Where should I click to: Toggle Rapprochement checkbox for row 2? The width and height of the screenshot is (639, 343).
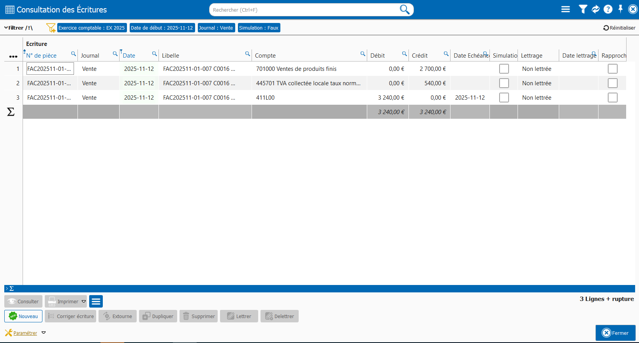coord(613,83)
